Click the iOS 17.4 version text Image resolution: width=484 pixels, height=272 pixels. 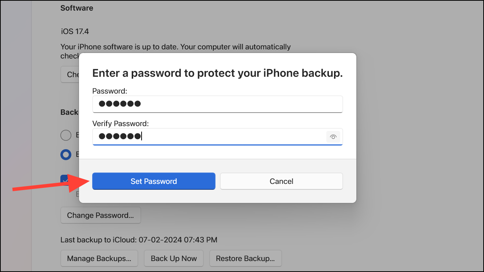pyautogui.click(x=75, y=31)
